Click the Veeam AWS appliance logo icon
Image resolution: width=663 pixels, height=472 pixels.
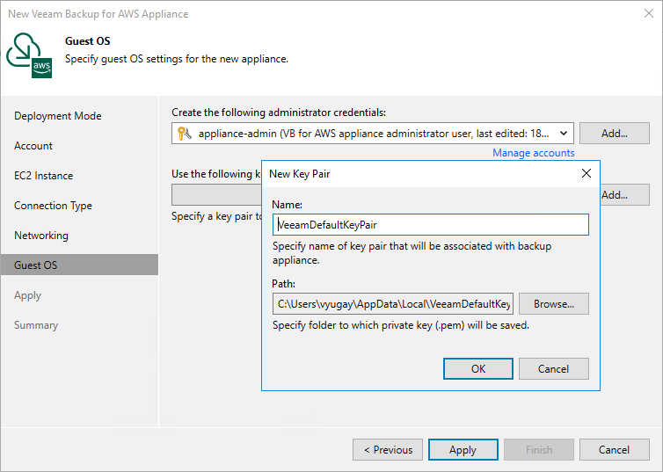tap(29, 55)
